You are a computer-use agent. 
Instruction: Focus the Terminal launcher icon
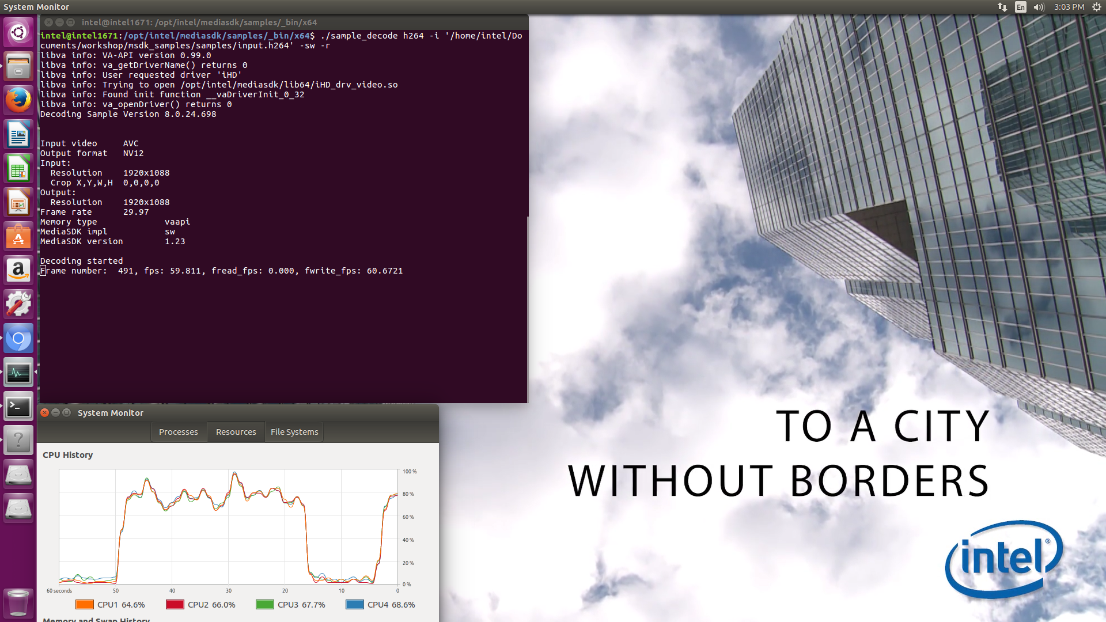18,407
